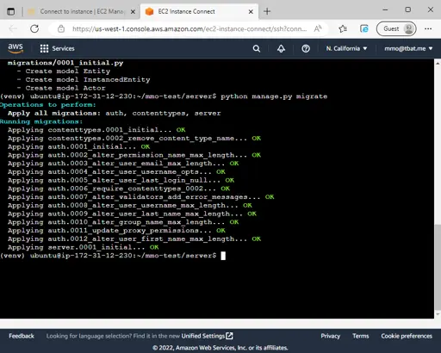
Task: Expand the N. California region dropdown
Action: tap(346, 48)
